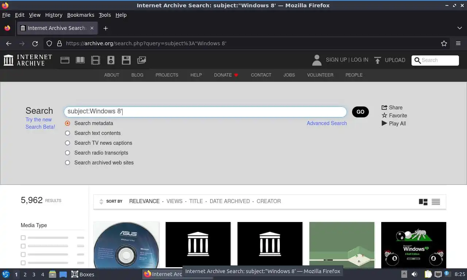The width and height of the screenshot is (467, 280).
Task: Open the Windows XP 8 Ball Edition thumbnail
Action: (414, 245)
